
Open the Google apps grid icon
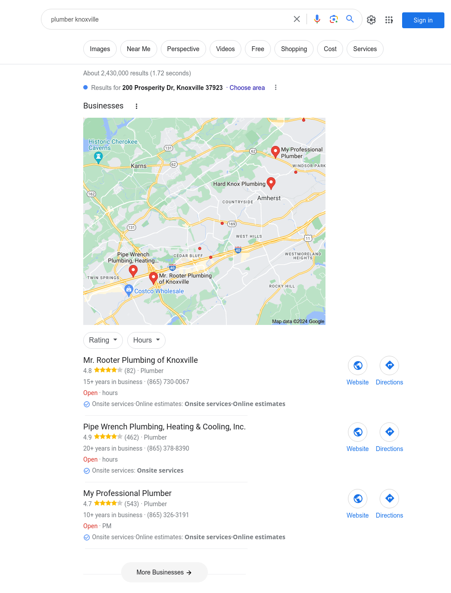pos(389,20)
